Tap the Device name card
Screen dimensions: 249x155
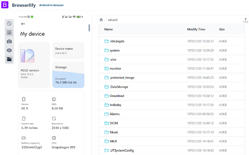tap(68, 51)
